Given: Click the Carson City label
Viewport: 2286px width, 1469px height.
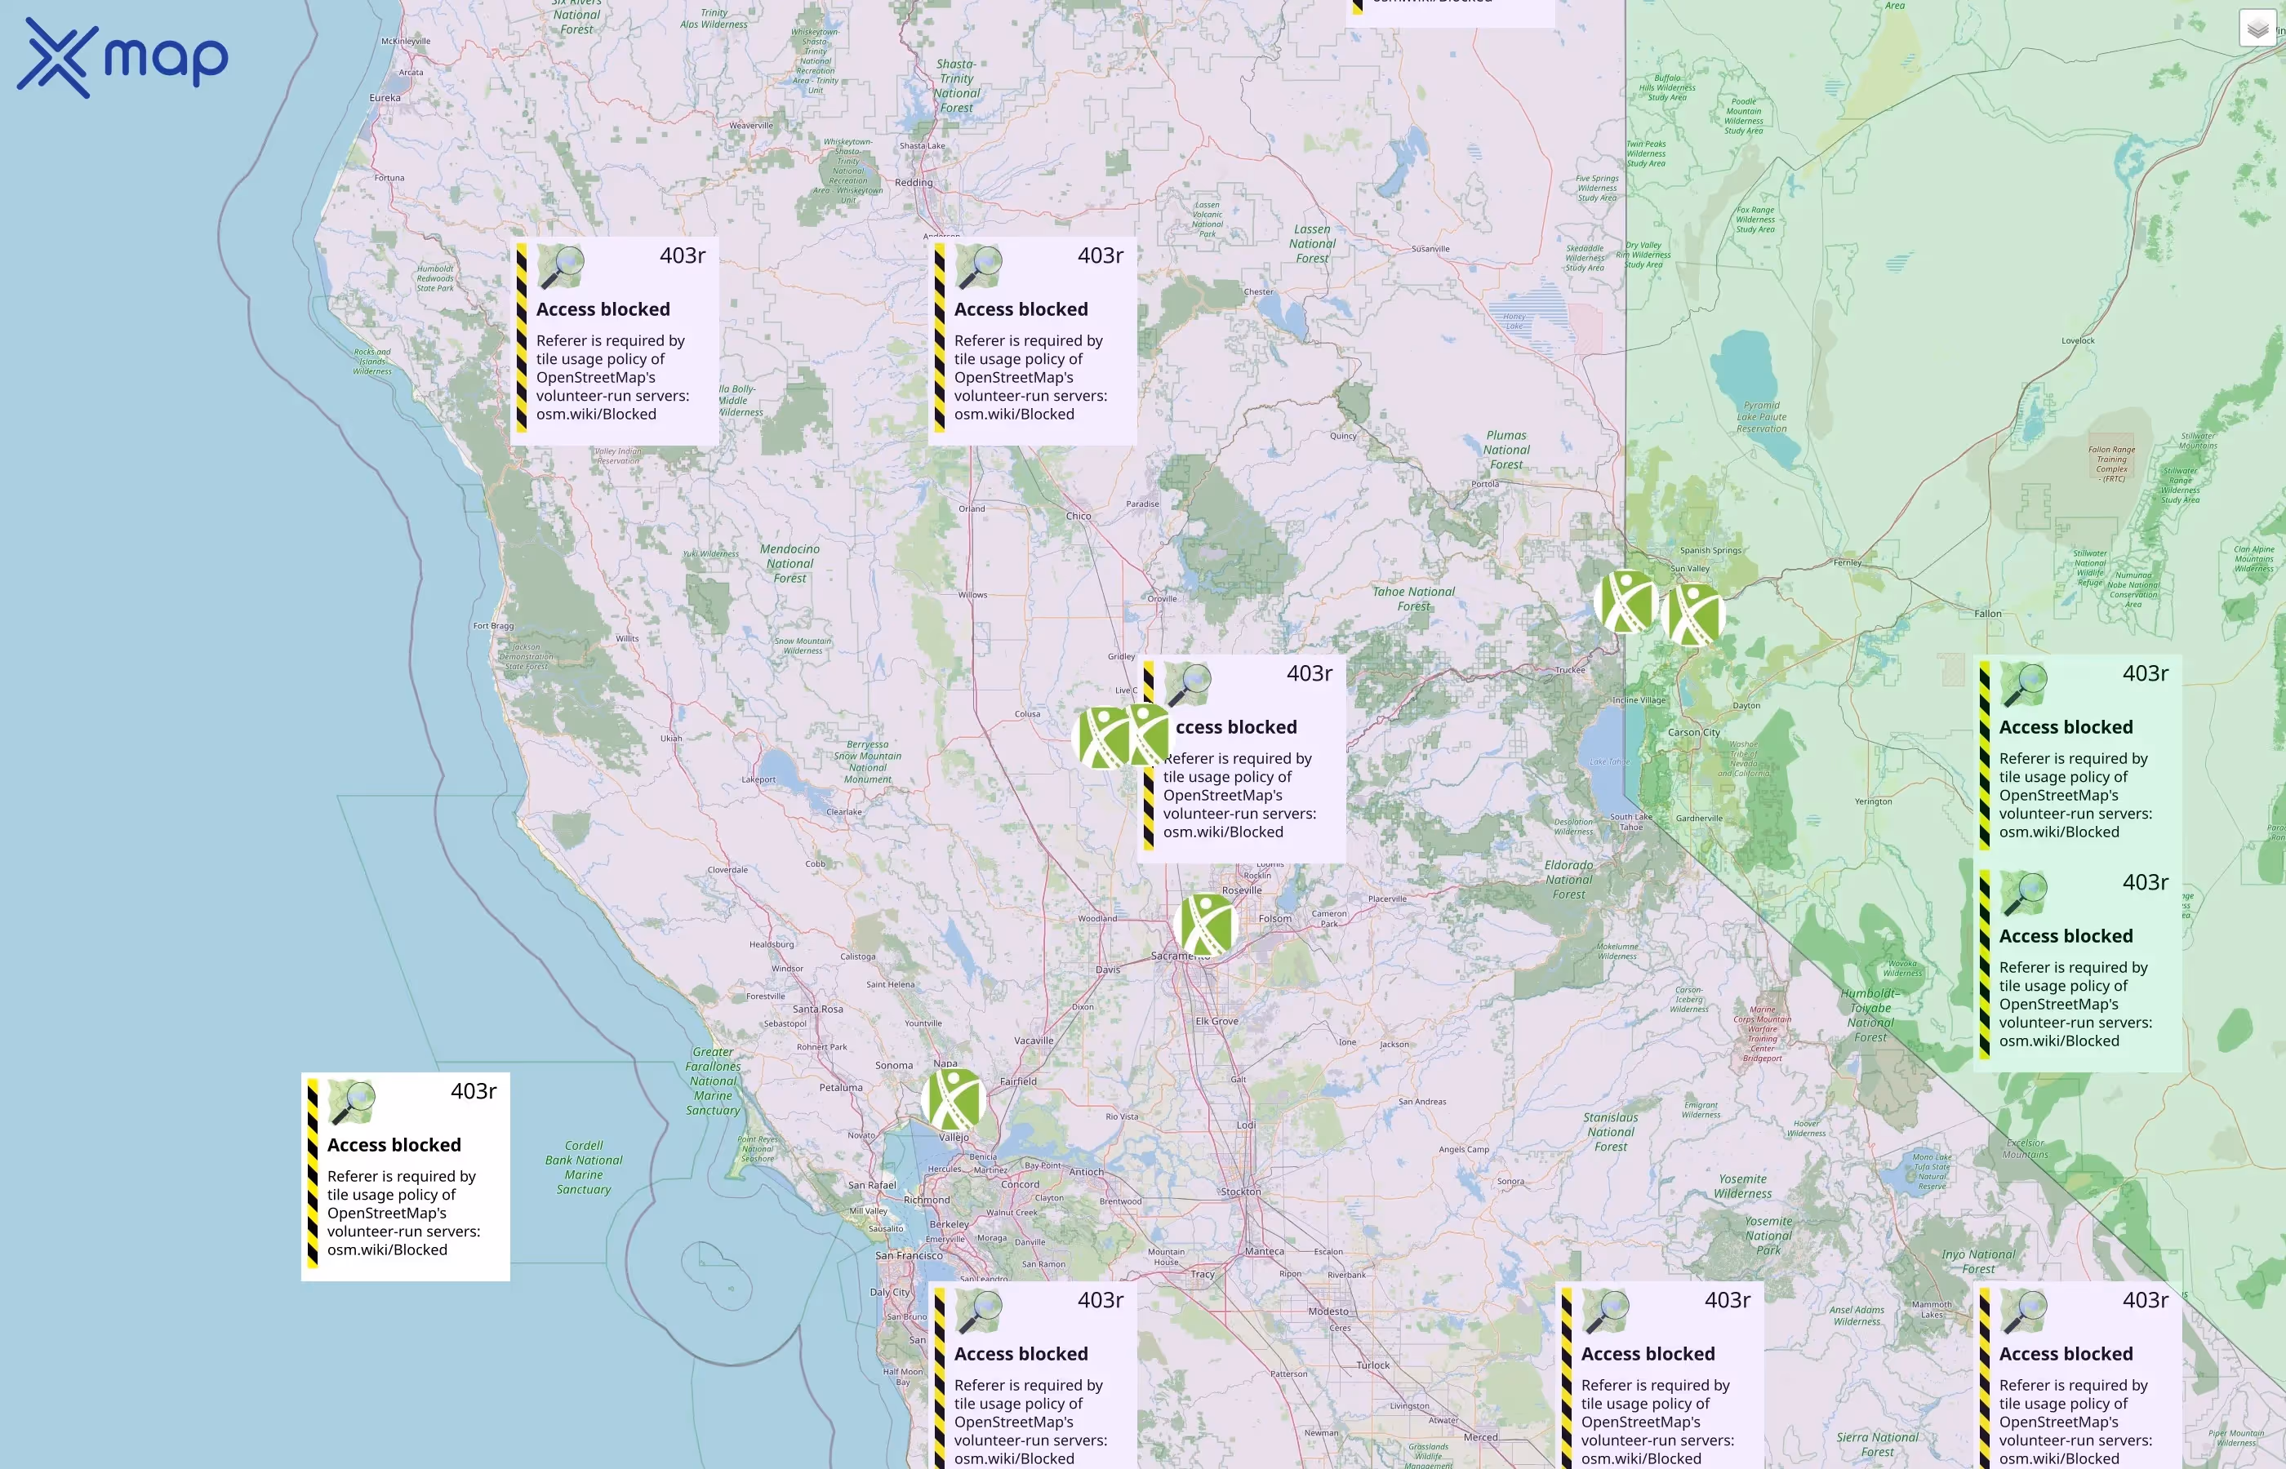Looking at the screenshot, I should 1693,733.
